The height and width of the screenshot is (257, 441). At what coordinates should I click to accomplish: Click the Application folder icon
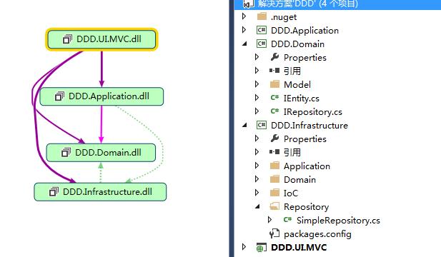[x=274, y=166]
